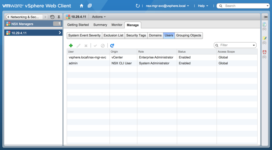
Task: Open the Work In Progress note icon
Action: (x=264, y=38)
